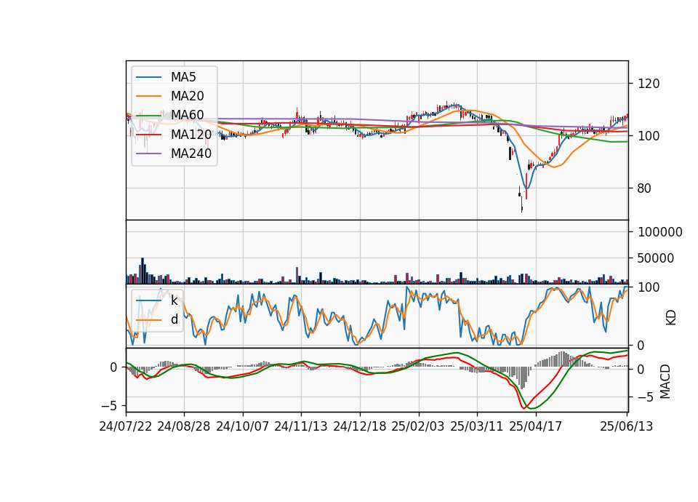Click the 50000 volume axis label
The height and width of the screenshot is (502, 698).
point(656,258)
